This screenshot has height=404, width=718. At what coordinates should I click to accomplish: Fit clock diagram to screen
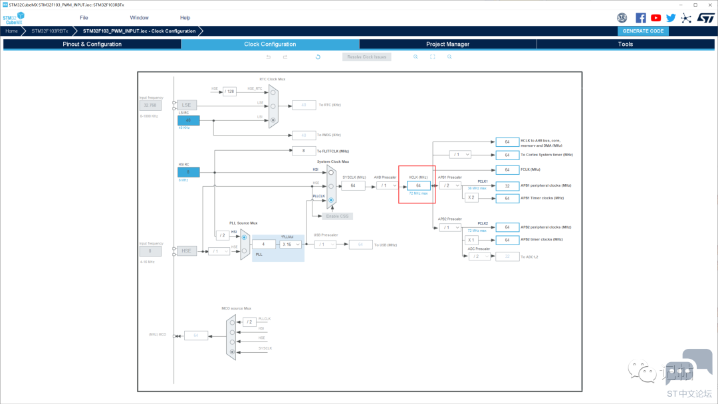[x=432, y=56]
